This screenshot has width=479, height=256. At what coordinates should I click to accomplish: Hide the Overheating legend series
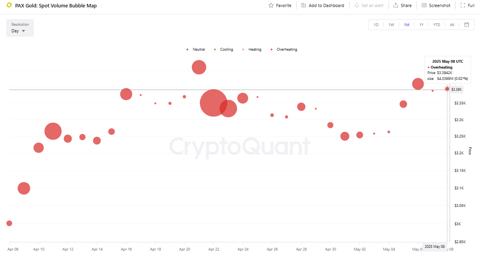[284, 49]
